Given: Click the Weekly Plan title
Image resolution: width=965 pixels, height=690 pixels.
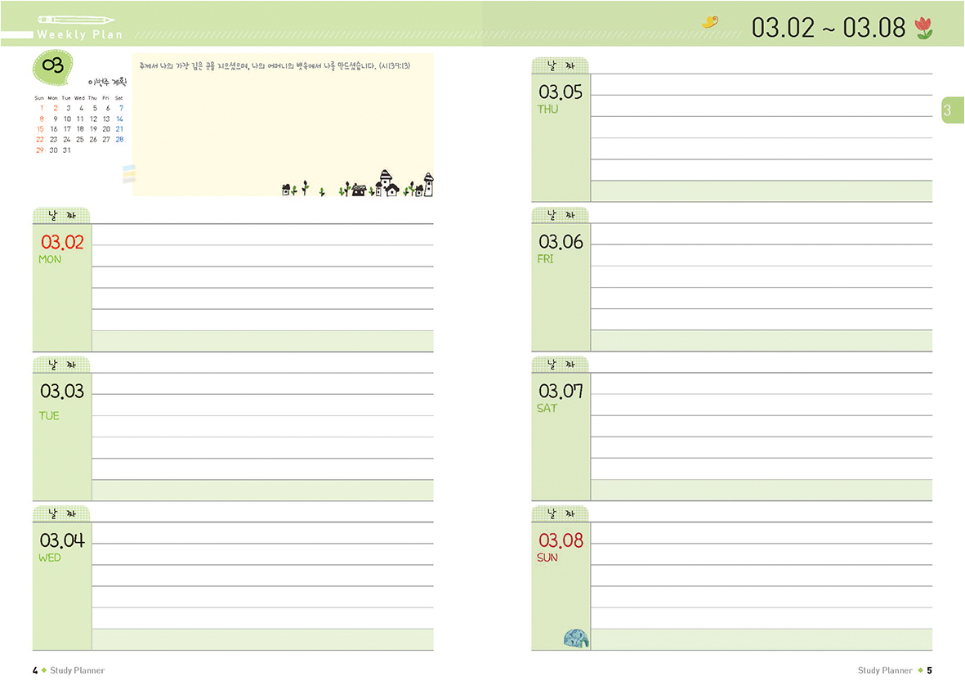Looking at the screenshot, I should click(x=79, y=35).
